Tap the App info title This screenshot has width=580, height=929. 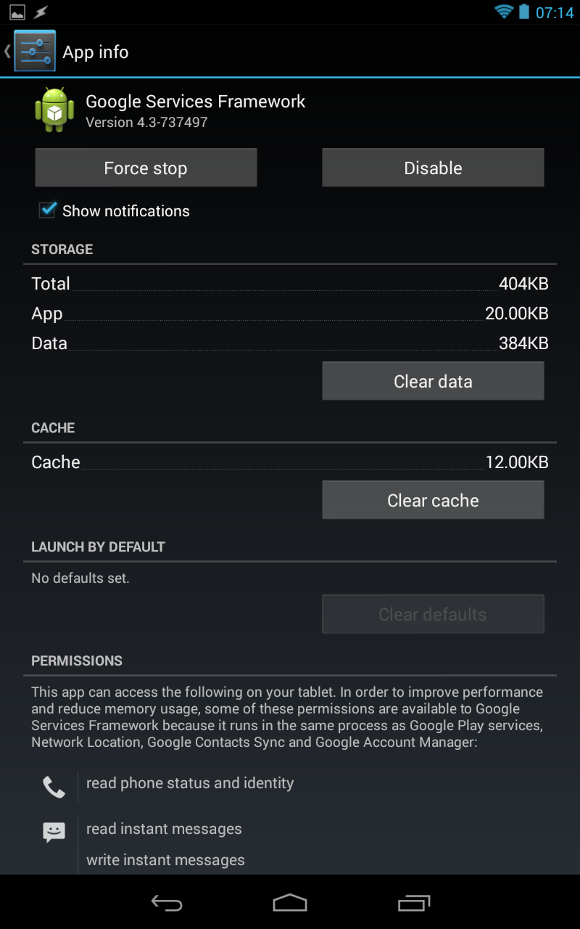point(96,52)
